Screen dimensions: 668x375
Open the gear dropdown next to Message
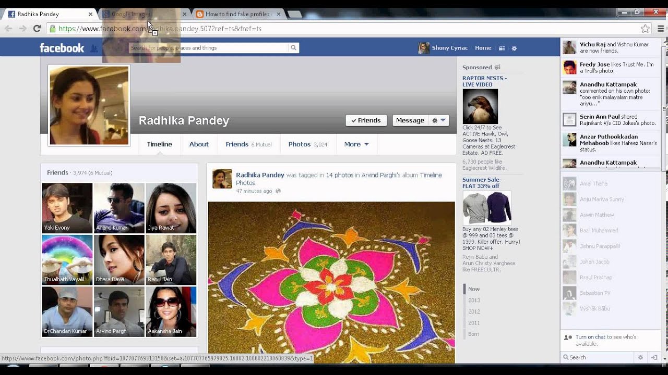point(439,120)
